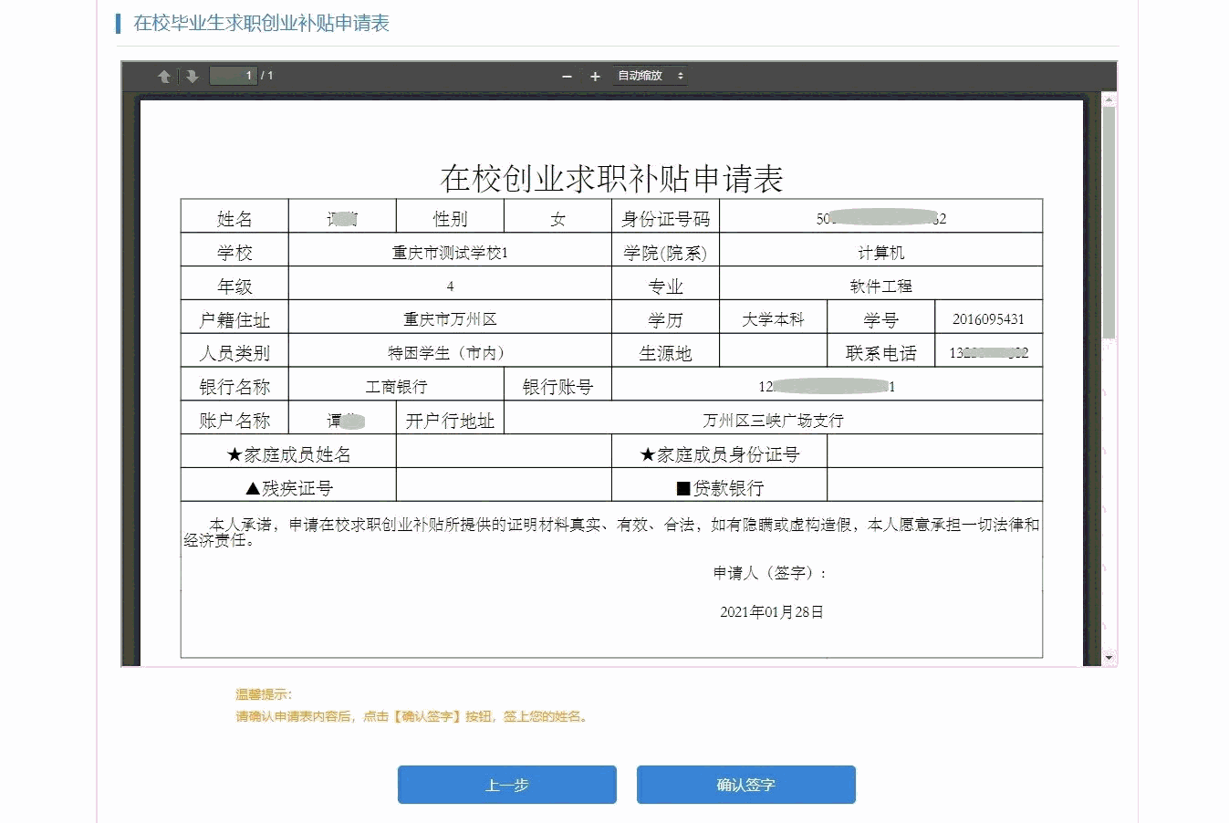Click 确认签字 to confirm the signature
This screenshot has height=823, width=1229.
click(745, 784)
